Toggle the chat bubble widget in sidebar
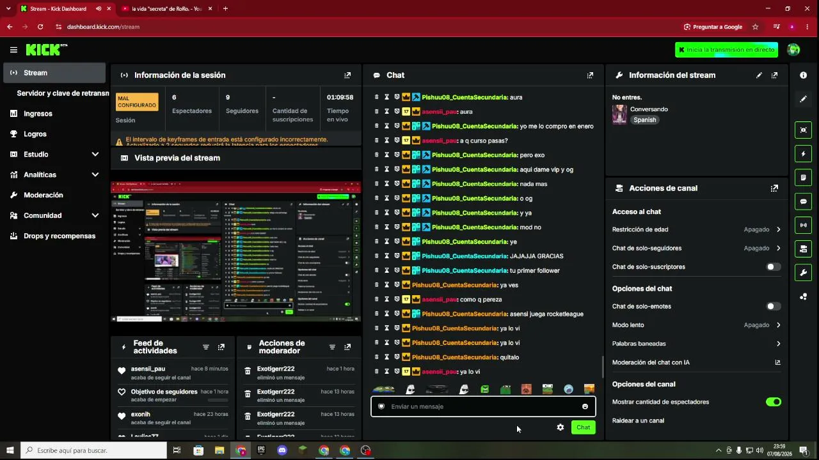The height and width of the screenshot is (460, 819). 803,201
